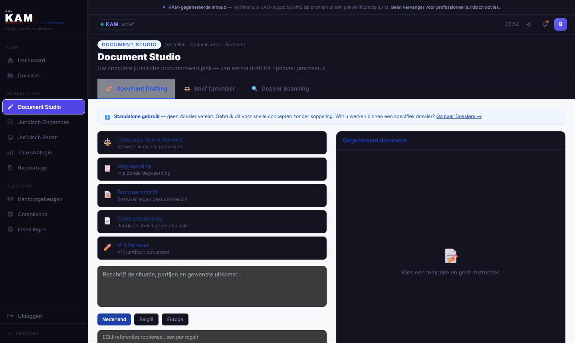Open the notifications bell
This screenshot has height=343, width=575.
545,24
